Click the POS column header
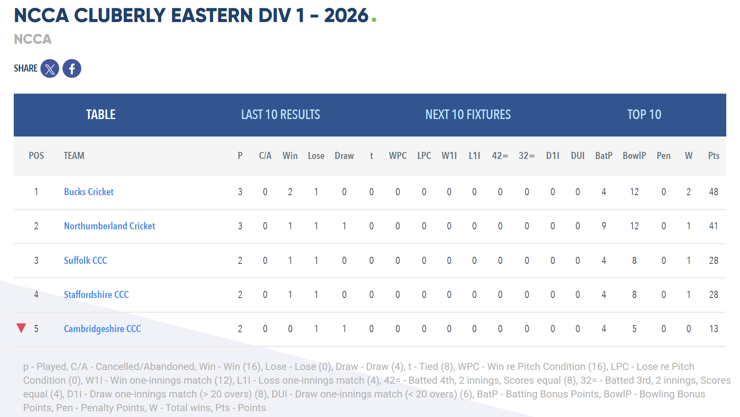This screenshot has height=417, width=740. point(36,156)
